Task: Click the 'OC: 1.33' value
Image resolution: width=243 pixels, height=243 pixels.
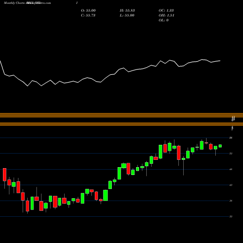Action: tap(166, 11)
